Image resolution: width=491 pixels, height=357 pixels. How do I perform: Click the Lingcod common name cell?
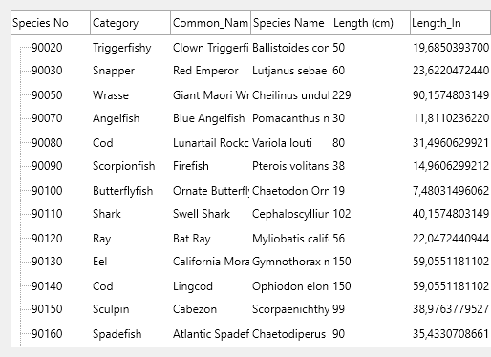193,286
